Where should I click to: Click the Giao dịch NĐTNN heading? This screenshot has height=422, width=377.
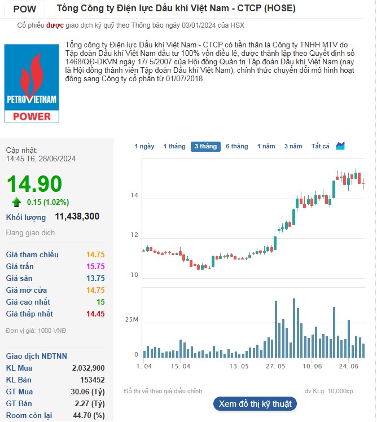click(36, 356)
